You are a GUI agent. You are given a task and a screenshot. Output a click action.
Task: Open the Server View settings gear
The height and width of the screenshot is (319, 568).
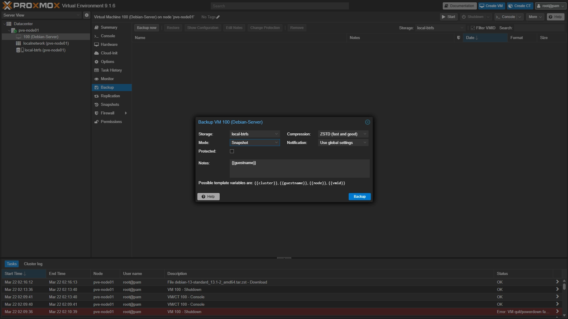[86, 15]
